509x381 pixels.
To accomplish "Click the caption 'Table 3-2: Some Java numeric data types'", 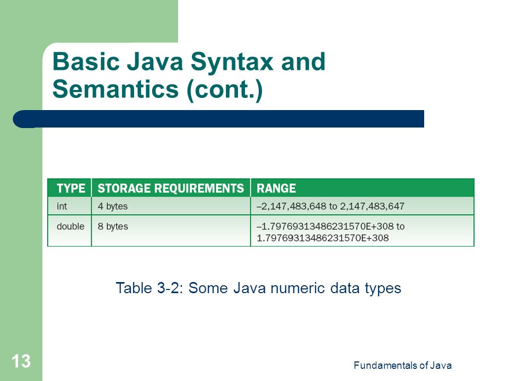I will point(258,288).
